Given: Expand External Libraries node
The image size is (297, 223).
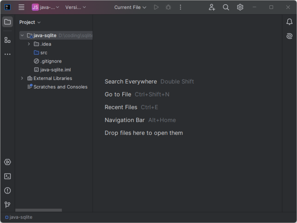Looking at the screenshot, I should [22, 78].
